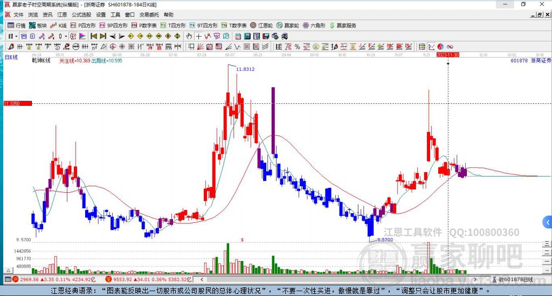Click the yin-yang symbol icon
Image resolution: width=552 pixels, height=296 pixels.
pos(440,47)
